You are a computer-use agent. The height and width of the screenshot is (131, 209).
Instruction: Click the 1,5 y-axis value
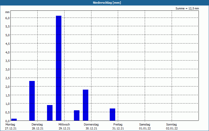[8, 95]
